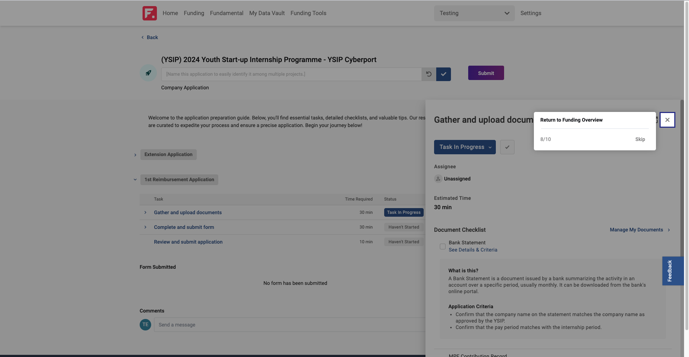Skip the tour step

point(640,139)
